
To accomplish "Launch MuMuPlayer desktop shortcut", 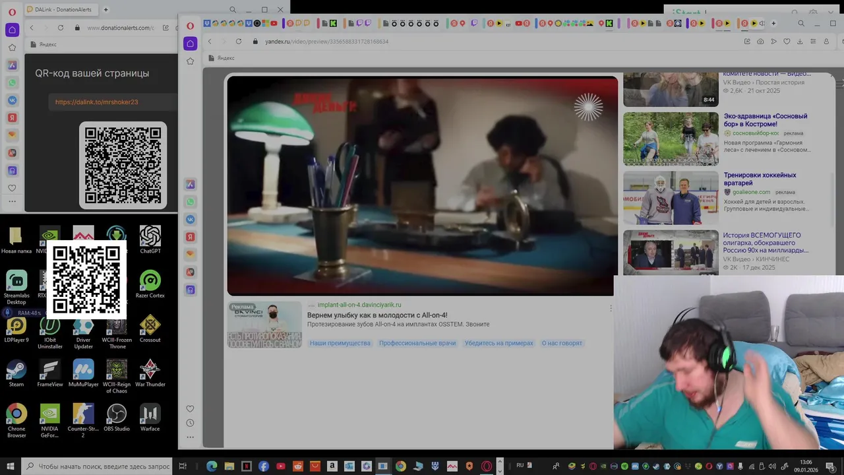I will click(83, 373).
